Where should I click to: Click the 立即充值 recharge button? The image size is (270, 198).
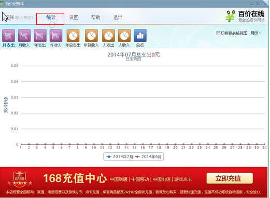(230, 178)
